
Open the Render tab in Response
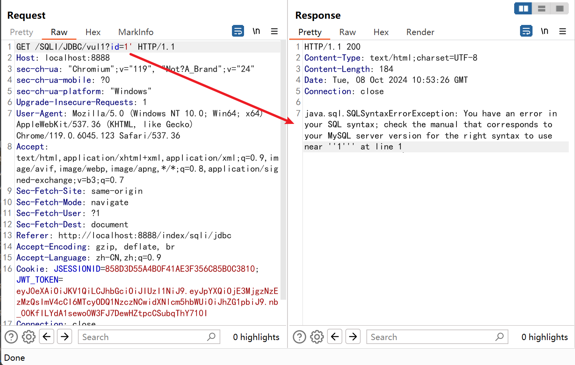[x=420, y=32]
